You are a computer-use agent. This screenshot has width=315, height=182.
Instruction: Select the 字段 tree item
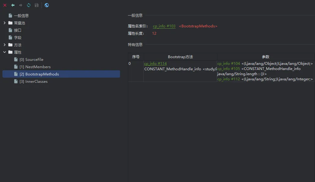pyautogui.click(x=17, y=38)
